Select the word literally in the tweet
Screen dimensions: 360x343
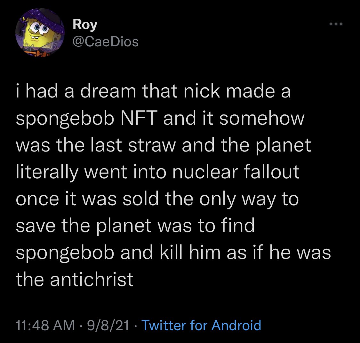(x=47, y=172)
